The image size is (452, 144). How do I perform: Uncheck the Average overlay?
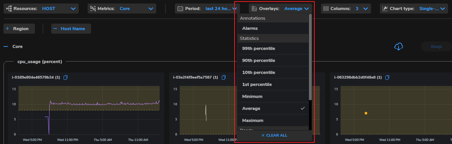pos(273,108)
